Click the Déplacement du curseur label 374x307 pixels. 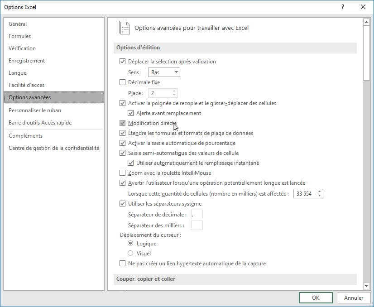point(150,235)
